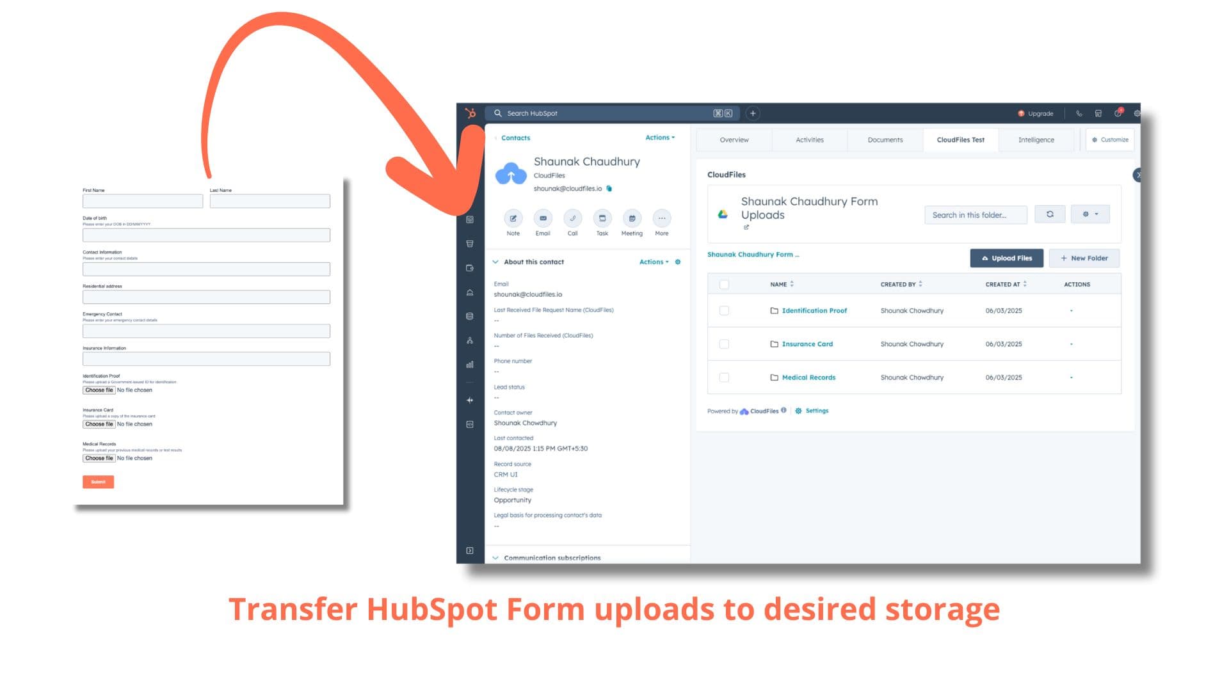
Task: Switch to the Overview tab
Action: pos(734,139)
